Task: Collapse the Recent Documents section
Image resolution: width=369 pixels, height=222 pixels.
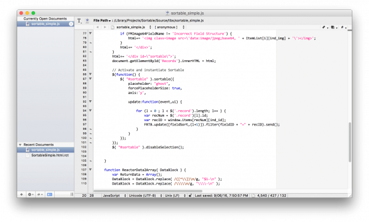Action: click(20, 145)
